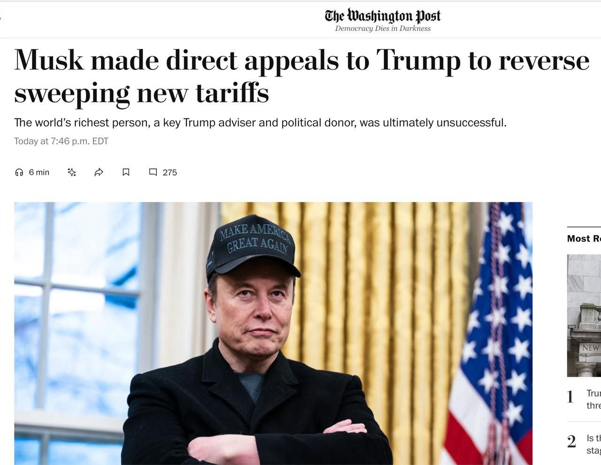Open Most Read story headline beside number 1

click(x=593, y=399)
